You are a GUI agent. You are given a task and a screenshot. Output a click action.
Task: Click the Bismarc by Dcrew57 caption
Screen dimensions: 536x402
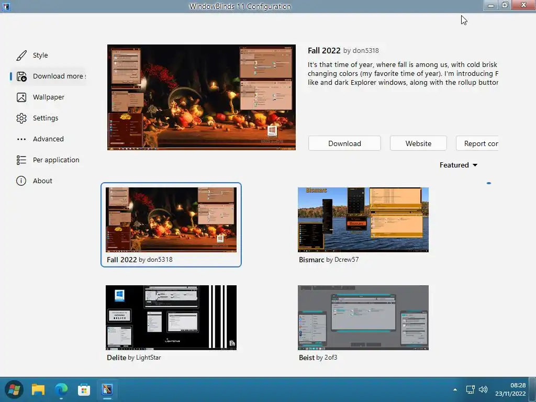[329, 260]
